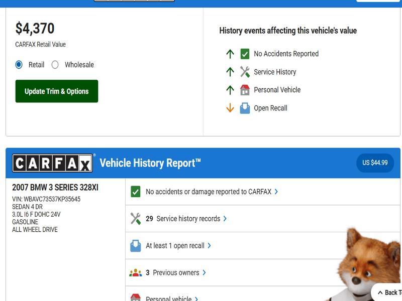
Task: Click the wrench icon beside 29 Service history records
Action: [x=135, y=219]
